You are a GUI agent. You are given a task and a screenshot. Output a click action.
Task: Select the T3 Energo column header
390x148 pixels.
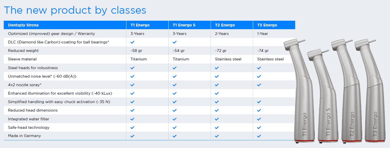(267, 25)
